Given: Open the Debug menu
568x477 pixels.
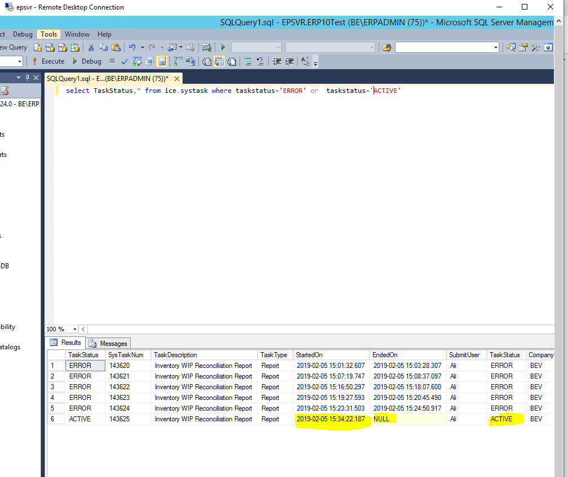Looking at the screenshot, I should (x=23, y=34).
